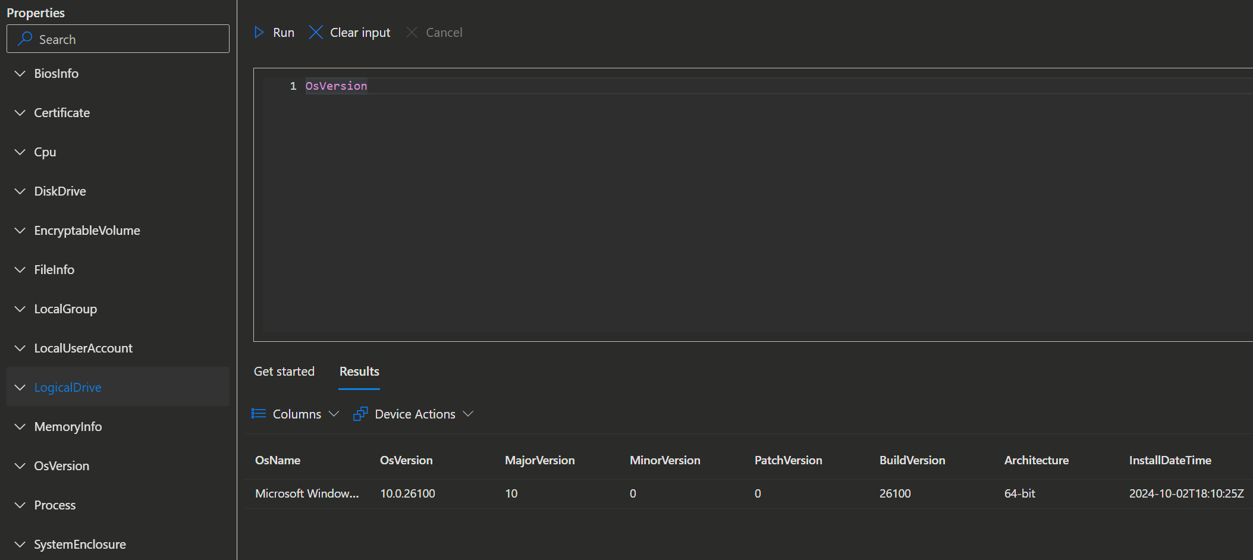Click the Device Actions icon

click(360, 414)
